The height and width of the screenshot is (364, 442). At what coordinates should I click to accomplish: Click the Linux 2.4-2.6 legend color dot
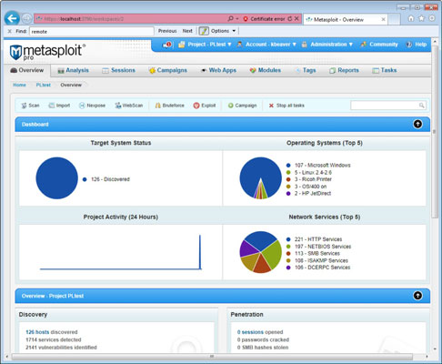click(288, 173)
